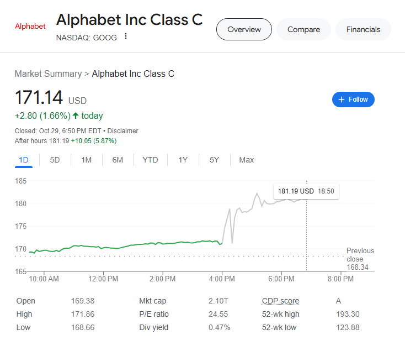Follow Alphabet Inc Class C stock
Image resolution: width=405 pixels, height=340 pixels.
tap(353, 100)
